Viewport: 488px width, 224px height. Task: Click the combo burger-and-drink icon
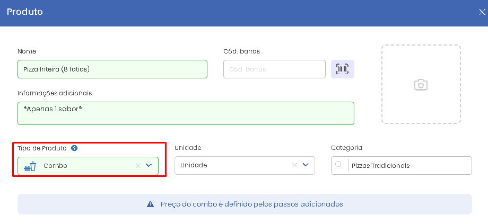31,166
